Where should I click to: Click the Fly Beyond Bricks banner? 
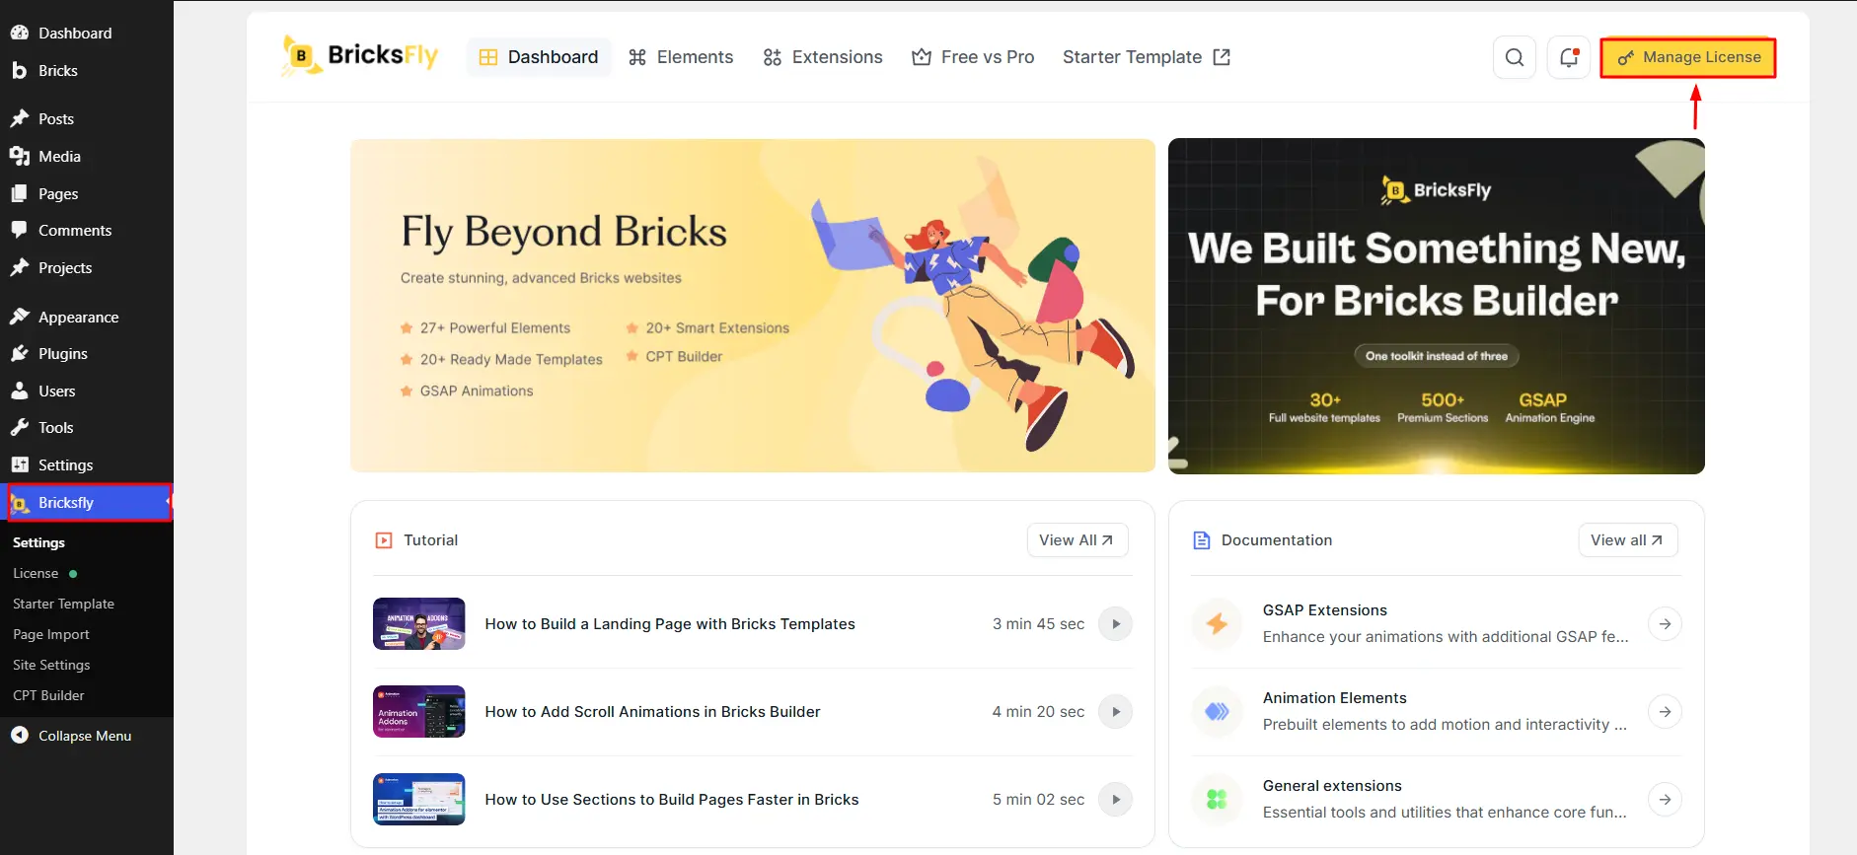(x=753, y=306)
